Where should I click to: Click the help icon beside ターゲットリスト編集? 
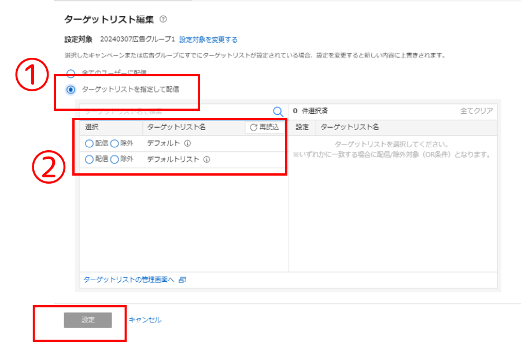[x=163, y=20]
